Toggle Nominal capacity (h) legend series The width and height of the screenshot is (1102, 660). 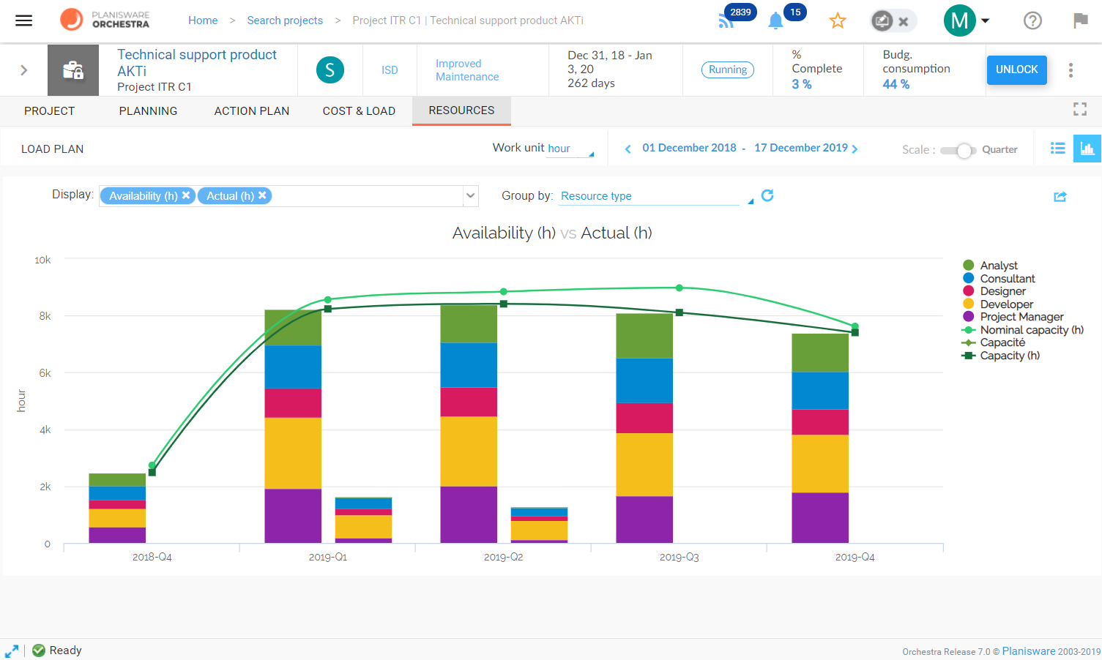coord(1022,330)
